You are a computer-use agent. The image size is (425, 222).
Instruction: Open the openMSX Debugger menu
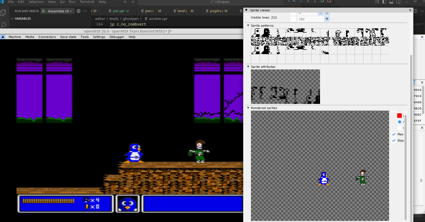pyautogui.click(x=117, y=37)
